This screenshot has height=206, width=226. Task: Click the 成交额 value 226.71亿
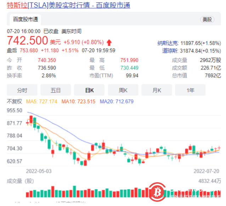pos(211,68)
